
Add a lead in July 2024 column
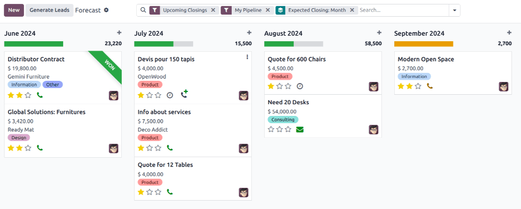[x=249, y=32]
